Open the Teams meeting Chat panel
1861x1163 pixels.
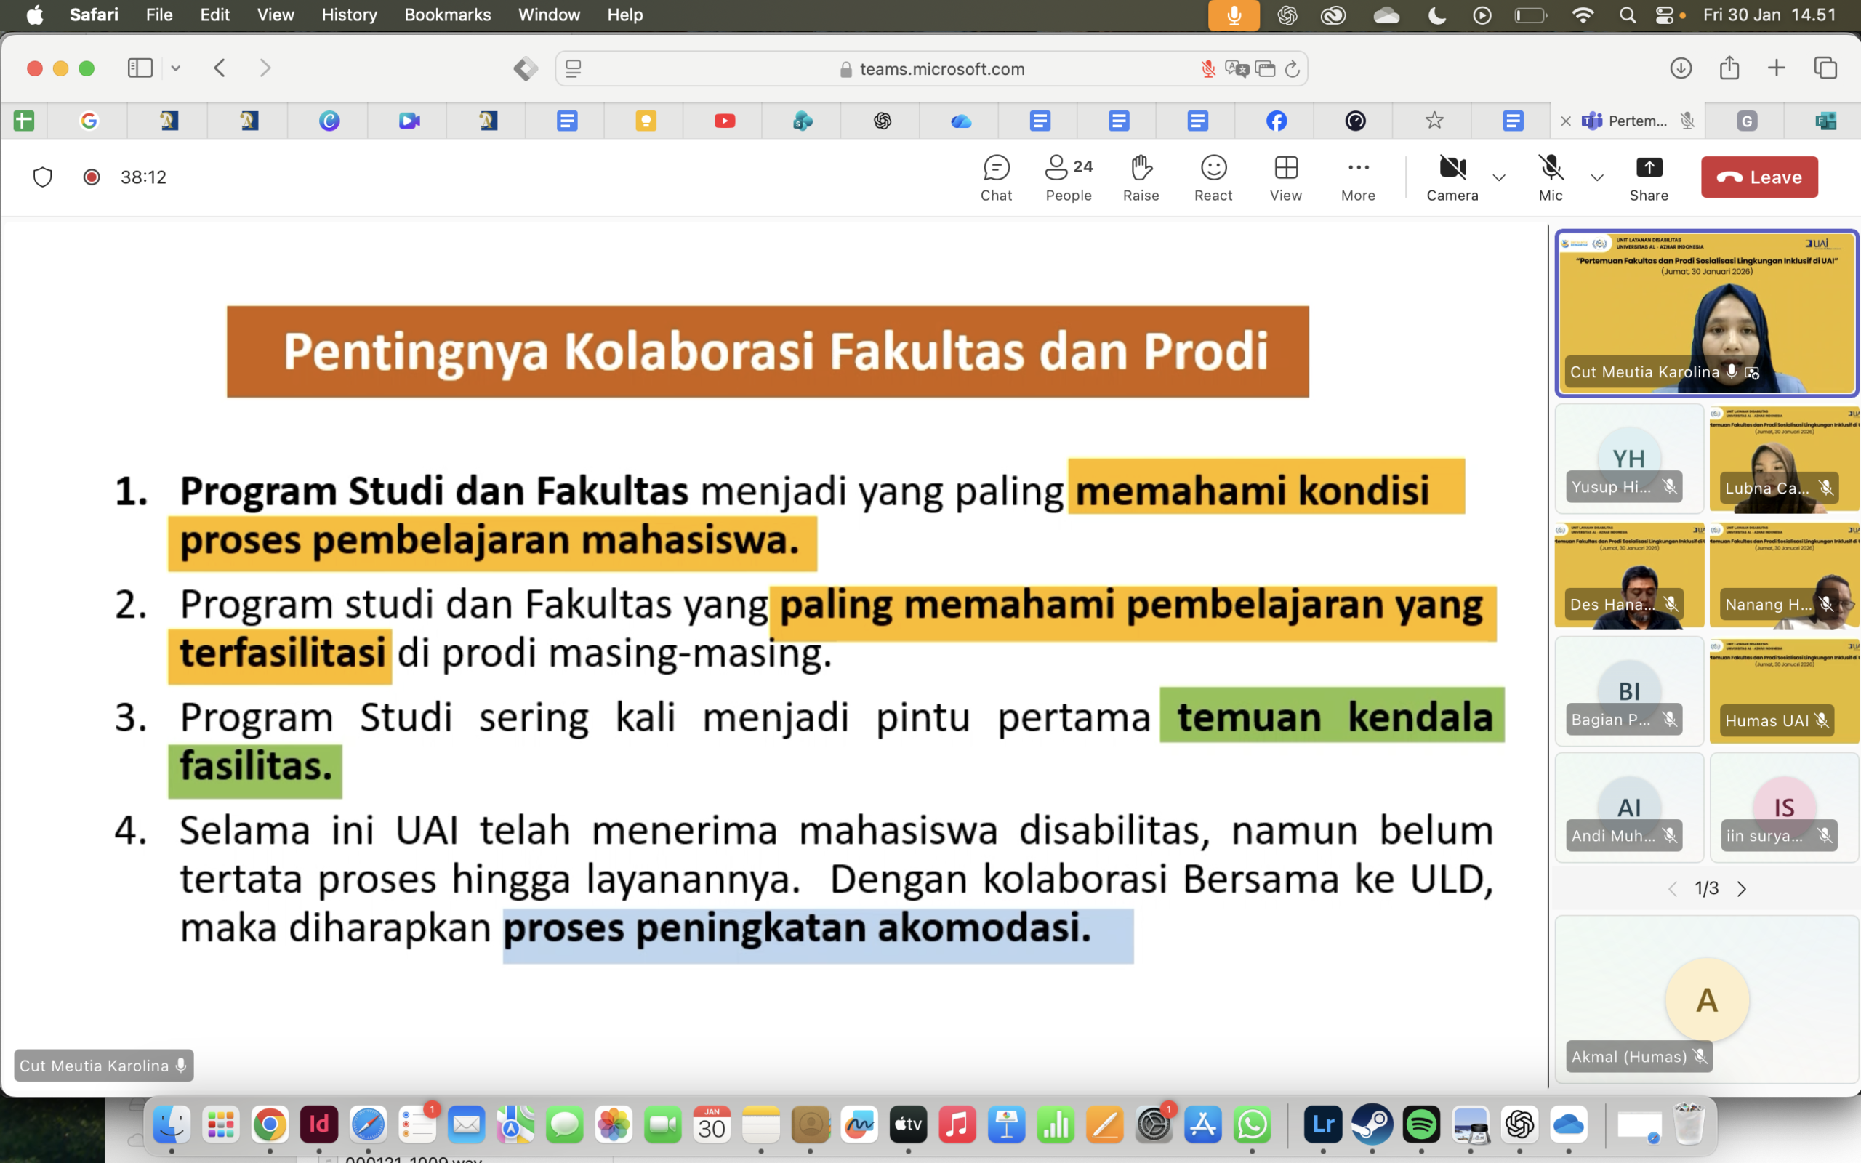(996, 177)
